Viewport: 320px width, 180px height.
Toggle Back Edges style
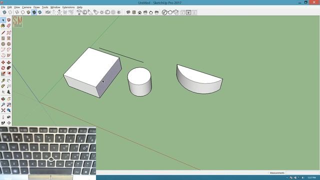click(x=10, y=12)
